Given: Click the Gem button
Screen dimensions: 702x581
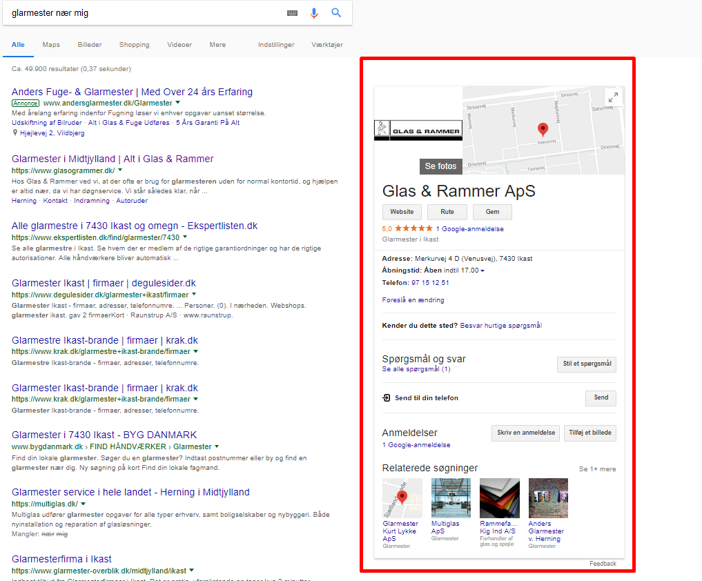Looking at the screenshot, I should (492, 212).
